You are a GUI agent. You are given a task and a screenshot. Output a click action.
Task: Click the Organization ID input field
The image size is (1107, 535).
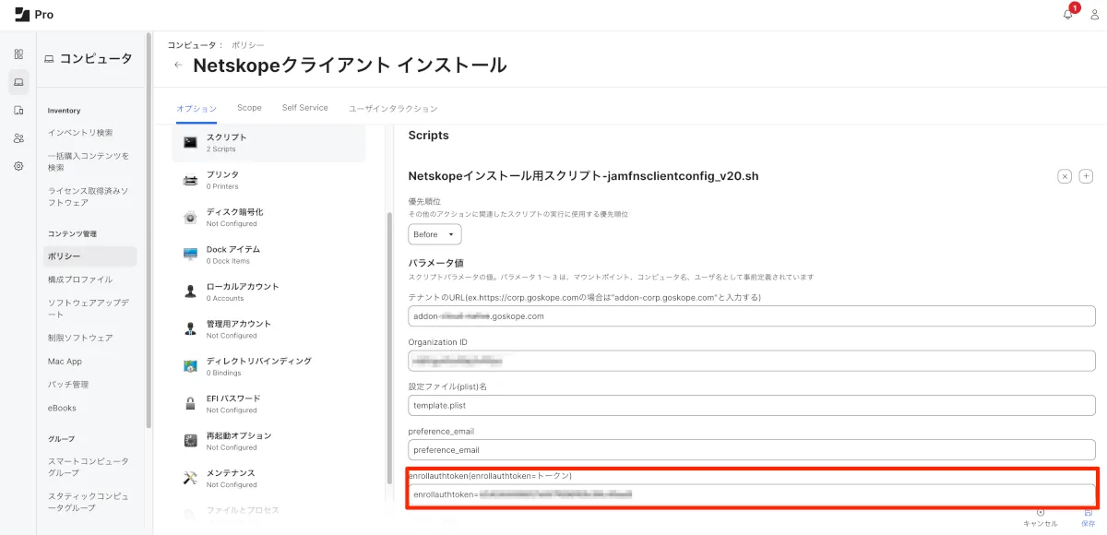coord(752,361)
